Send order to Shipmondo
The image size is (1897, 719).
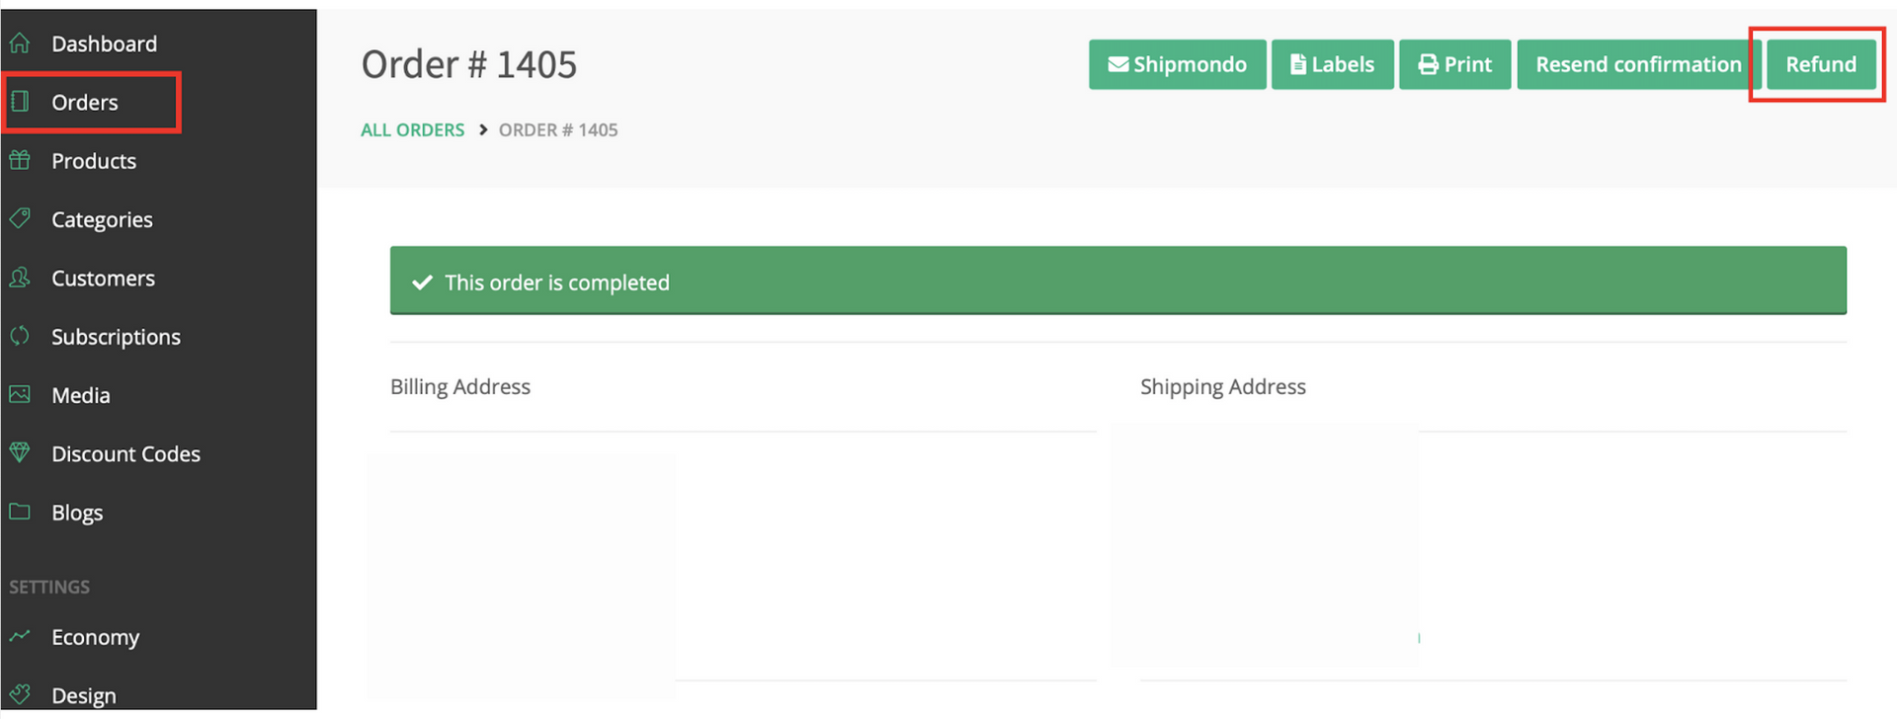point(1177,64)
